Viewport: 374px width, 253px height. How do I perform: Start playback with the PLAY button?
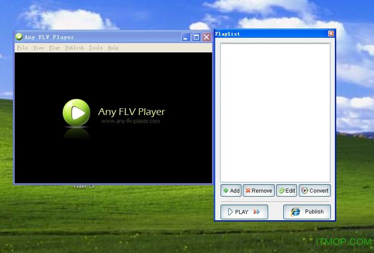[x=244, y=212]
